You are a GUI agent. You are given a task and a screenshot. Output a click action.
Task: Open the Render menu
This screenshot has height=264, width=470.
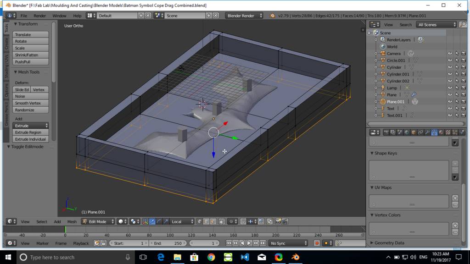[39, 16]
